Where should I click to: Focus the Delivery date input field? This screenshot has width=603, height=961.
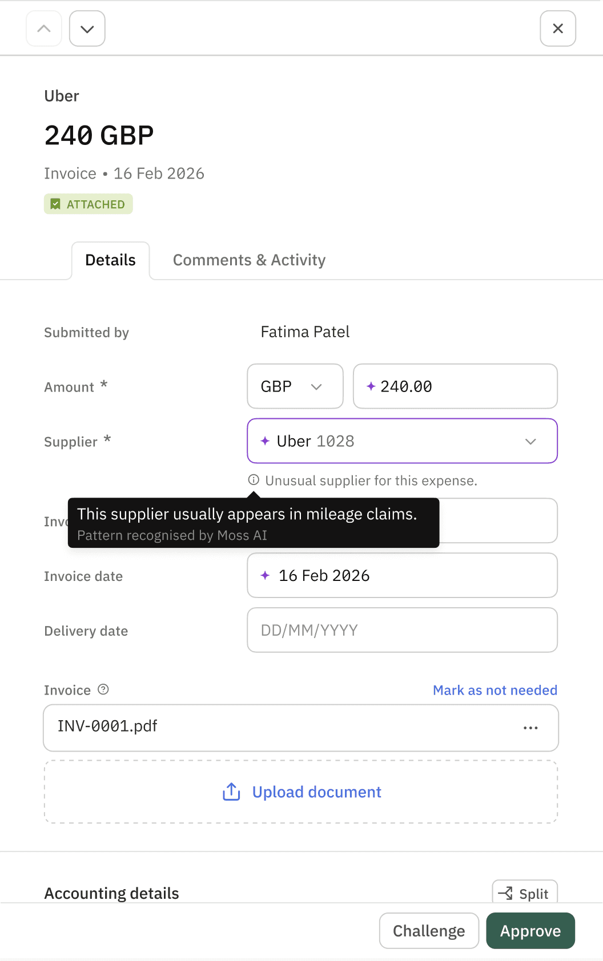click(x=402, y=630)
